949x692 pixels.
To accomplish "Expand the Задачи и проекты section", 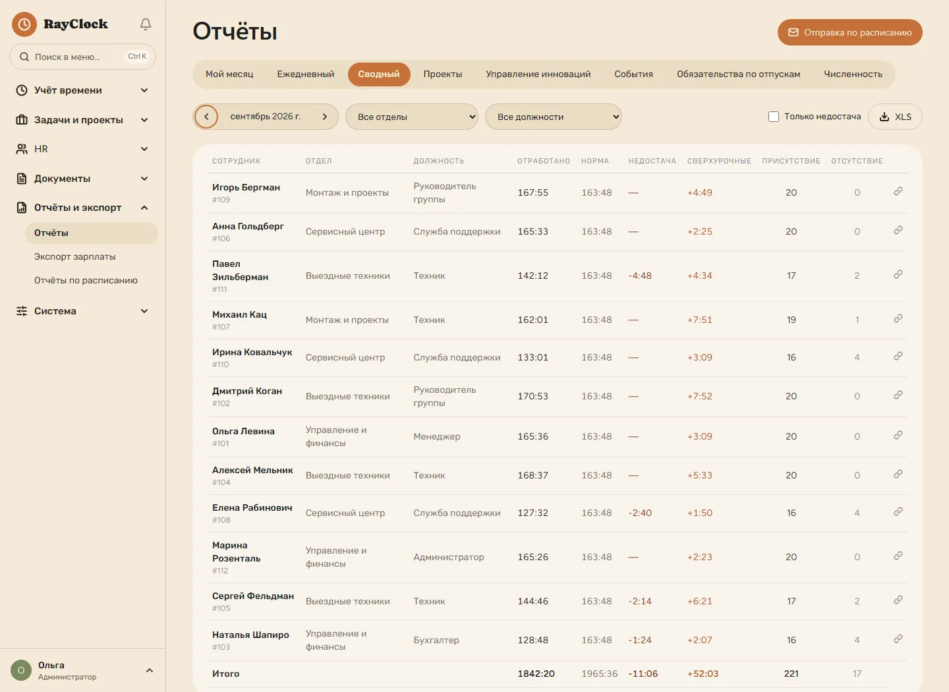I will point(83,120).
